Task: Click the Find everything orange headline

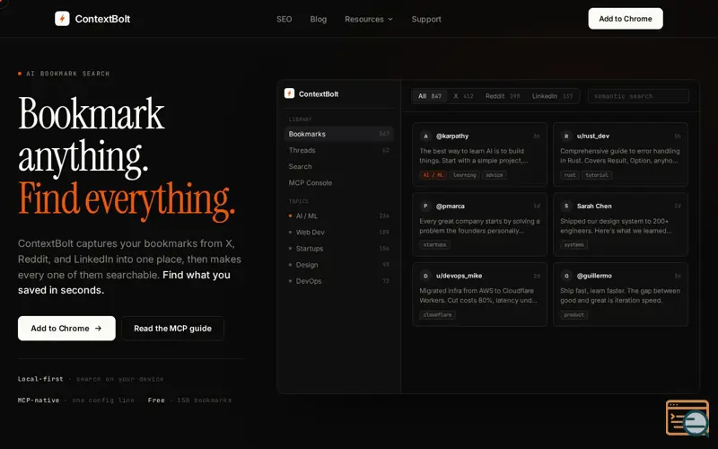Action: tap(127, 199)
